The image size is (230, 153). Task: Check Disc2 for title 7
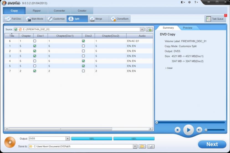point(83,71)
